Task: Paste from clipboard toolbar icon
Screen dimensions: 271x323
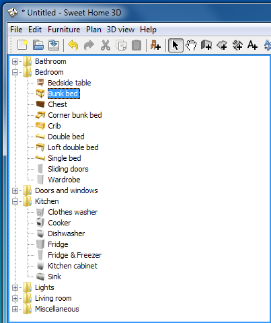Action: coord(137,45)
